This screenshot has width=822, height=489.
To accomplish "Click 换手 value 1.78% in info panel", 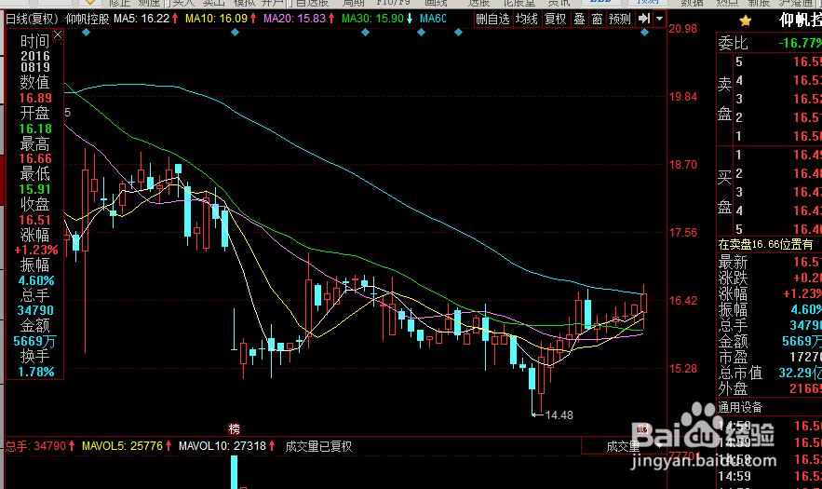I will click(x=36, y=372).
